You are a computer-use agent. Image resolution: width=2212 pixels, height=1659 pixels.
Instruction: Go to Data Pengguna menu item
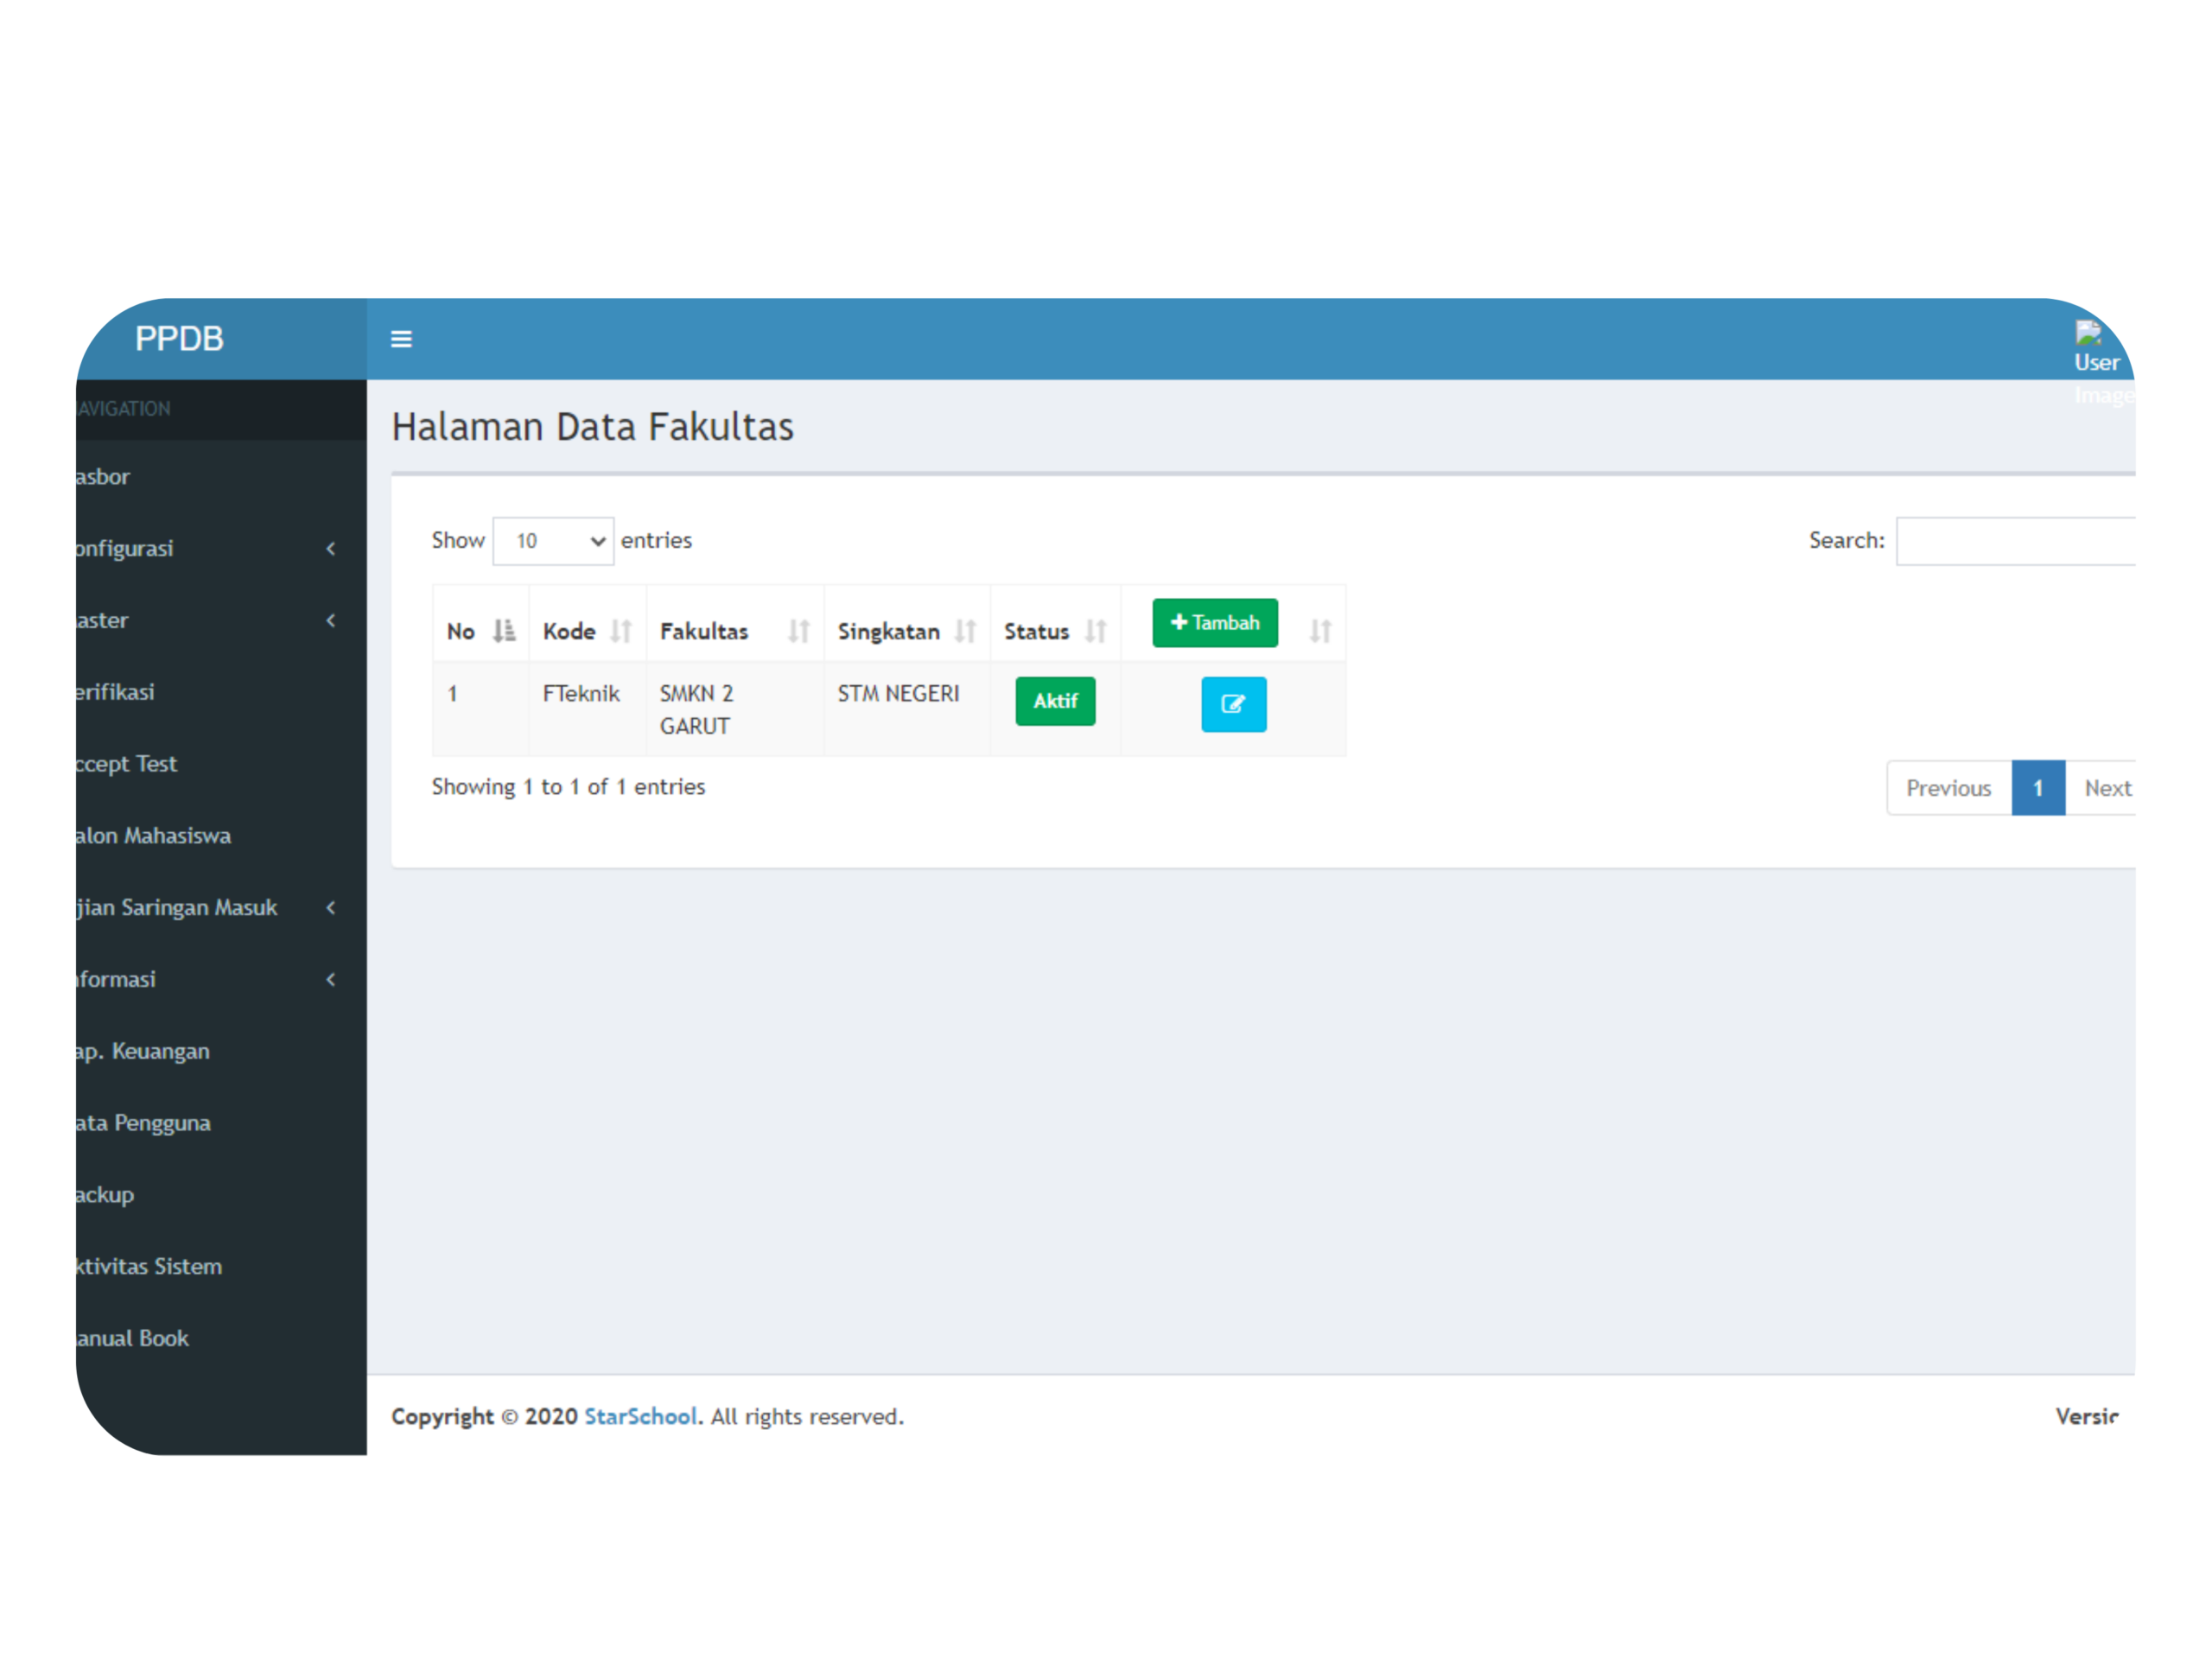(143, 1122)
